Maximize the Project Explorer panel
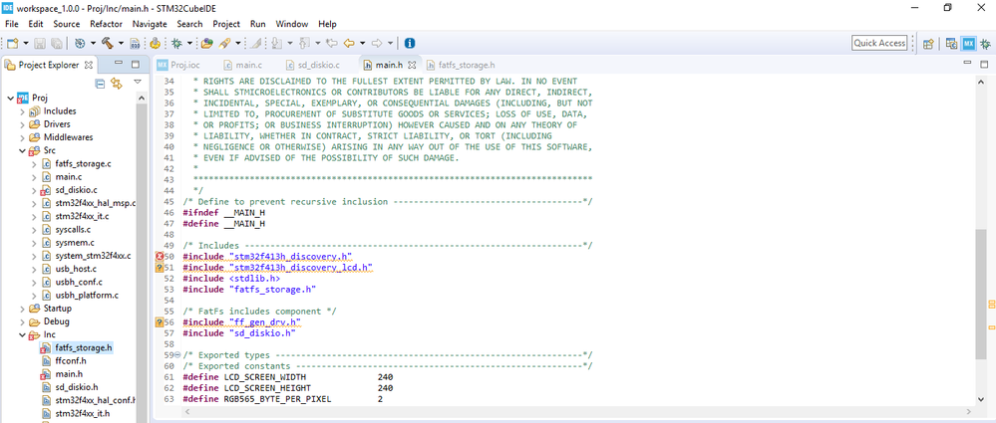996x423 pixels. [x=135, y=64]
